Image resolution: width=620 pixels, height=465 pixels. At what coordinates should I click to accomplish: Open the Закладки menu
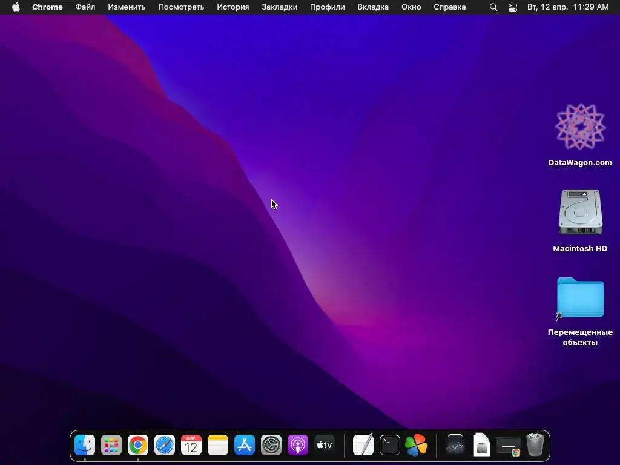[x=280, y=7]
